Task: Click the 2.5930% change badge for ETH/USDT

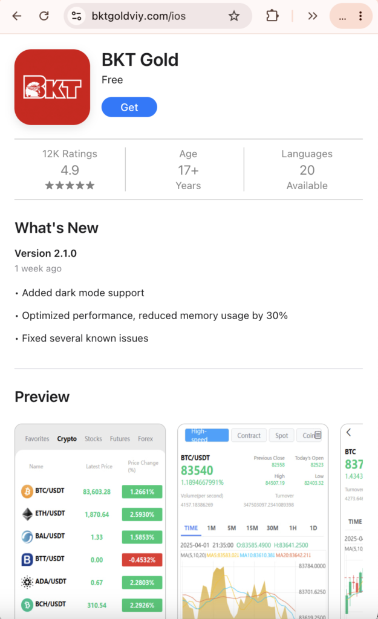Action: coord(142,514)
